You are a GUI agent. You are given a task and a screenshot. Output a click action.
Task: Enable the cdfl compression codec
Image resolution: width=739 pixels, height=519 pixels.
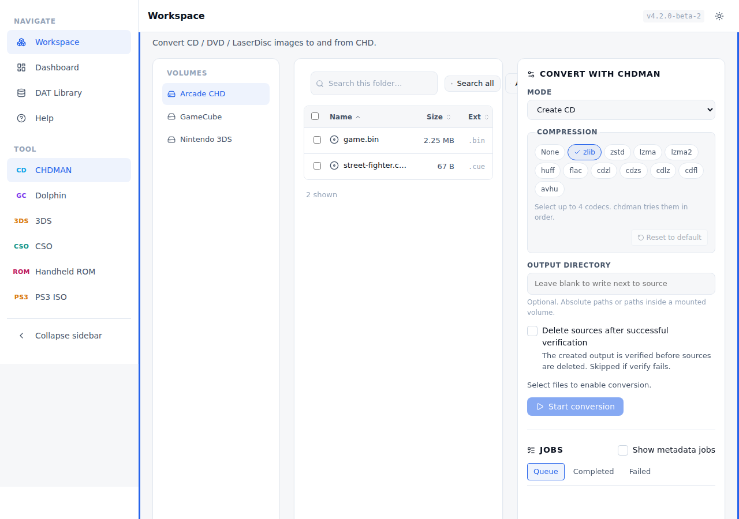click(692, 171)
